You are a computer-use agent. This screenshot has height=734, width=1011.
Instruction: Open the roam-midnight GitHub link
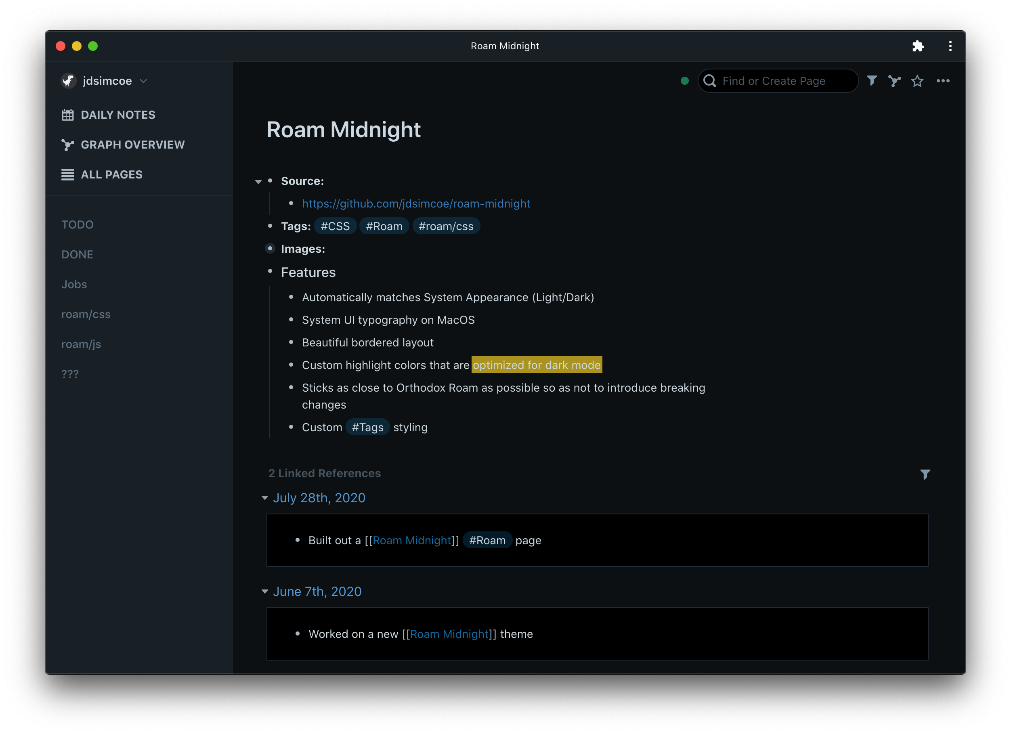(x=416, y=203)
